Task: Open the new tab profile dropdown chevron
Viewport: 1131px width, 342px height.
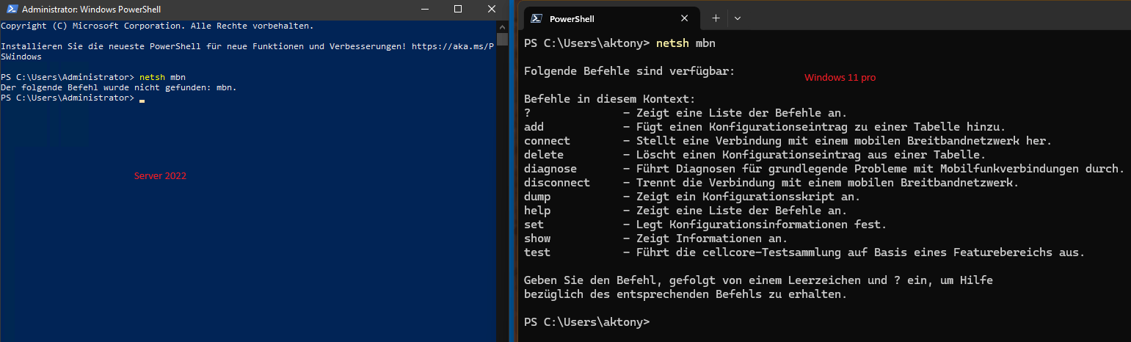Action: (x=738, y=18)
